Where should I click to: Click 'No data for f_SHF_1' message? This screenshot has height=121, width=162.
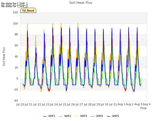coord(14,4)
